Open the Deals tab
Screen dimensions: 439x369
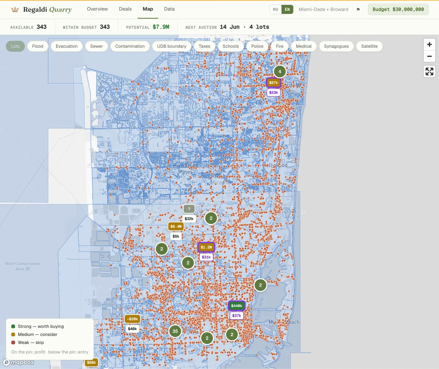[x=125, y=9]
